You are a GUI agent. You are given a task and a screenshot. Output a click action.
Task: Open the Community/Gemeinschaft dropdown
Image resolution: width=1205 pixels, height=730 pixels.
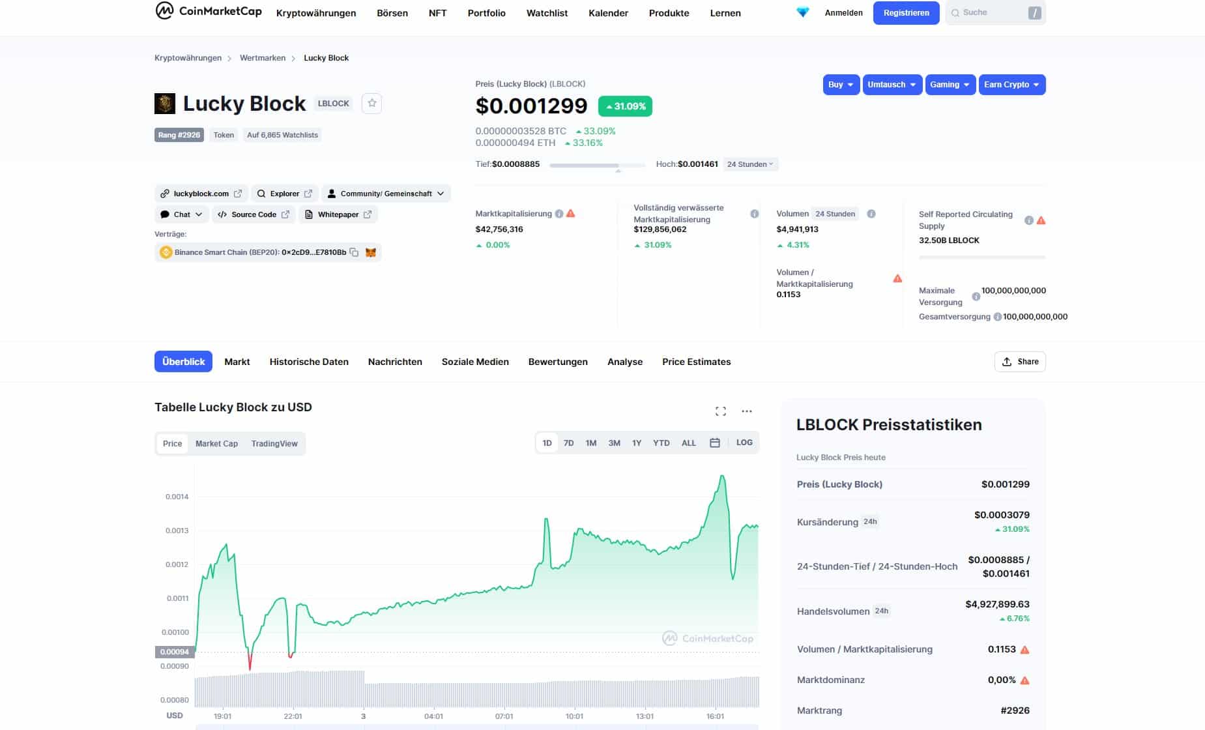[386, 194]
